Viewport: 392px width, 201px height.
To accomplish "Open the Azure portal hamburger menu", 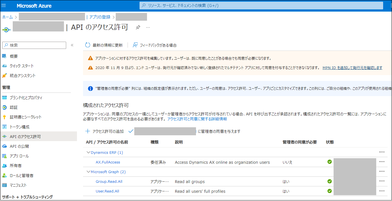I will [4, 6].
